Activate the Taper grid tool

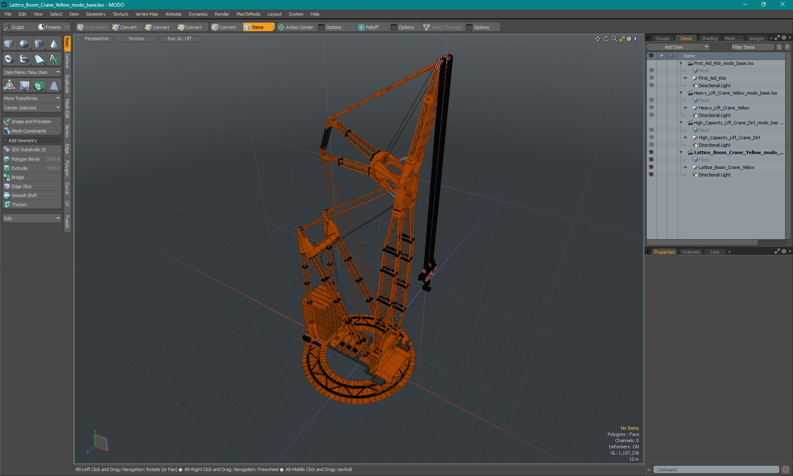pyautogui.click(x=54, y=86)
